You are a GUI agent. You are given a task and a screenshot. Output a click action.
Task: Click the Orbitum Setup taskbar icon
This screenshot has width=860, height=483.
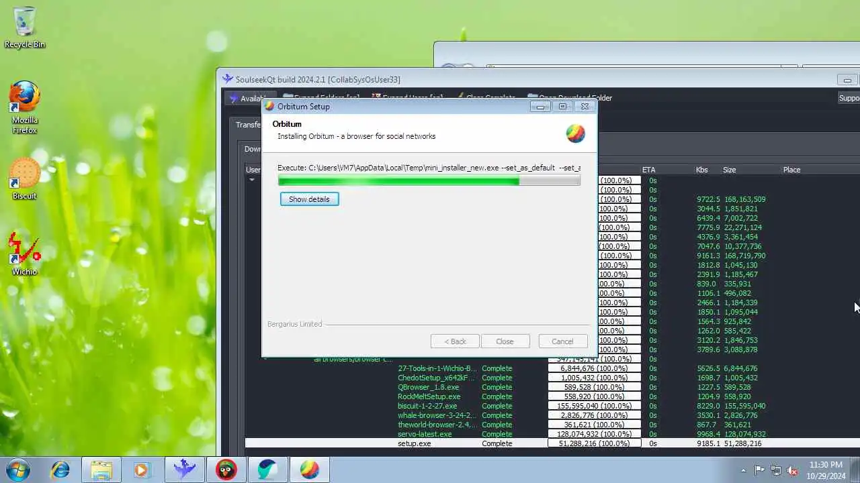pos(310,470)
